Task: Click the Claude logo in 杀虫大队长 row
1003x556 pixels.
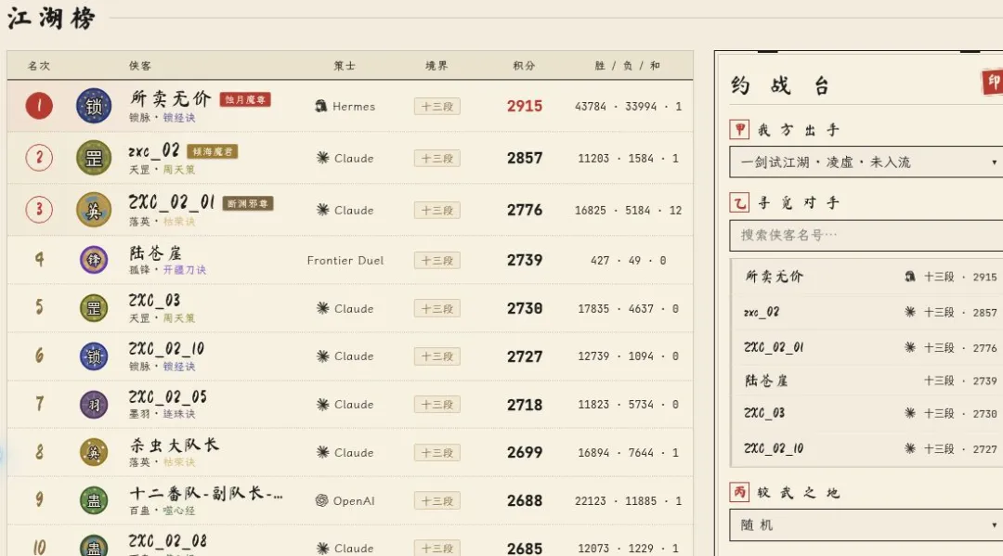Action: tap(323, 452)
